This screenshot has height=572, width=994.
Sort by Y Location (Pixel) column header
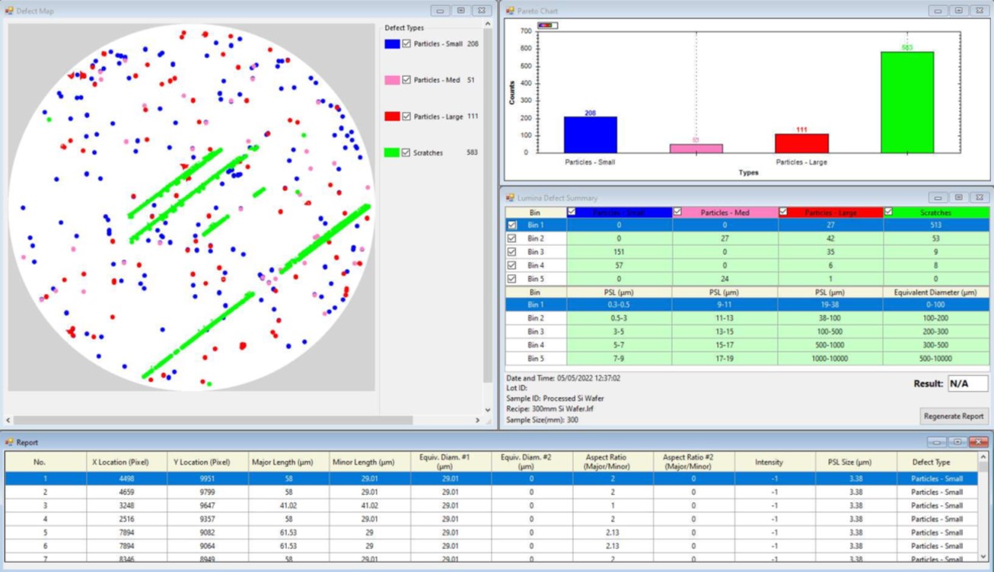click(208, 462)
